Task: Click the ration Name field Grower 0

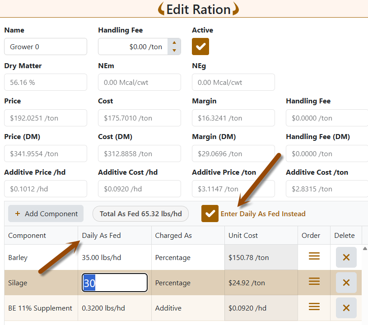Action: tap(46, 46)
